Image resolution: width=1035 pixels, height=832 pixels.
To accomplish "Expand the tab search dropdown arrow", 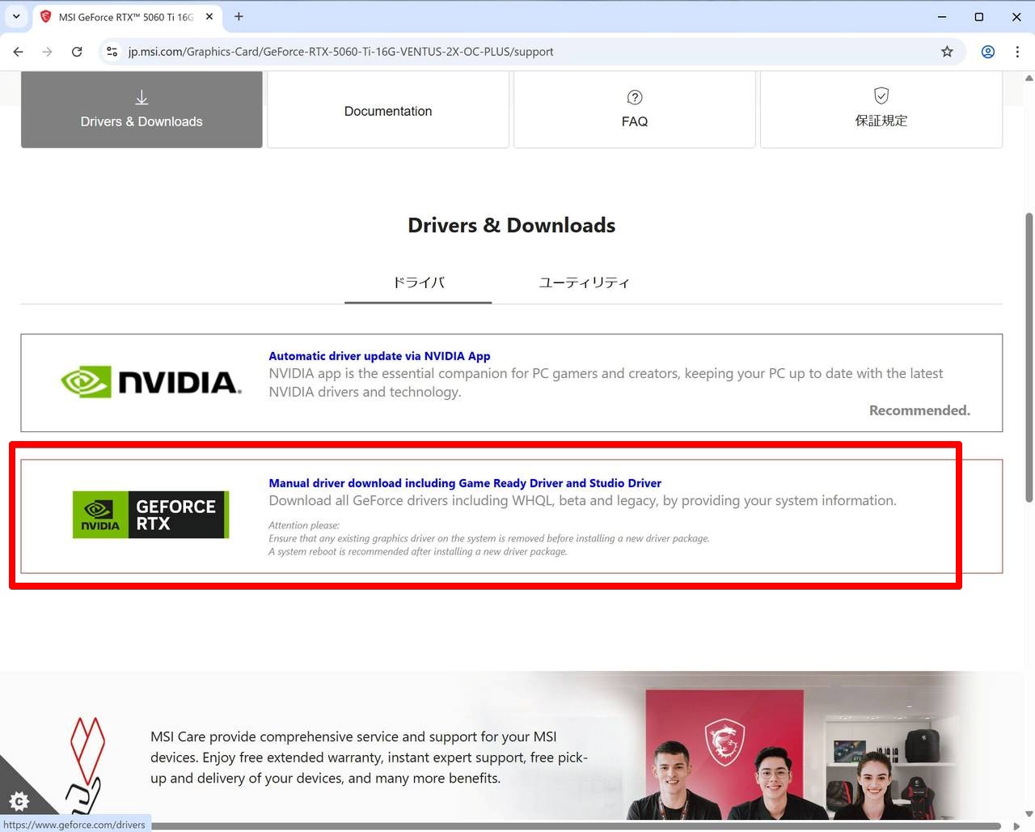I will (15, 16).
